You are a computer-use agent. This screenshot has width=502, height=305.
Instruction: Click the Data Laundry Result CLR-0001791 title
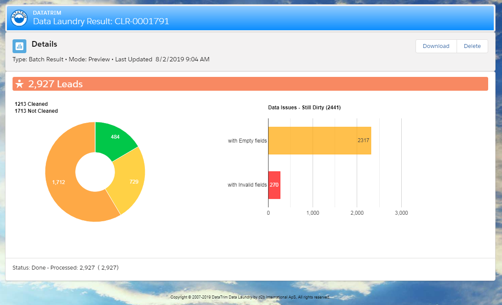101,22
